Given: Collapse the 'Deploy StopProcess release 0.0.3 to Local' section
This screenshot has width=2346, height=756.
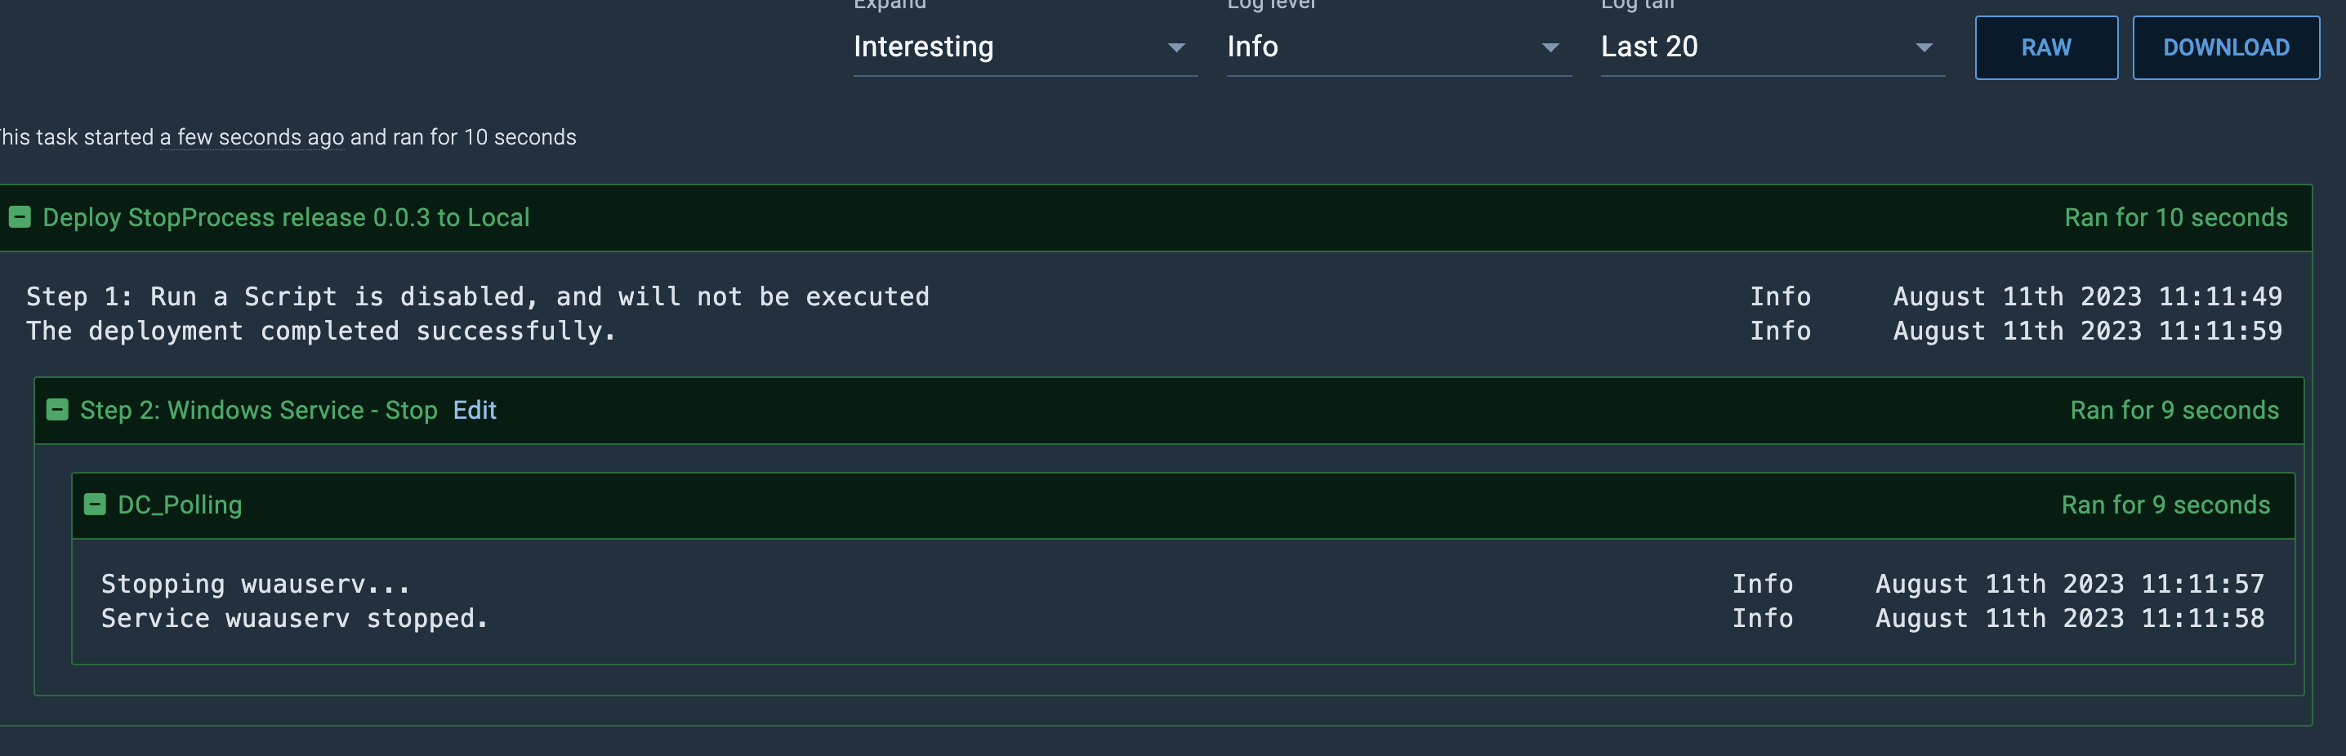Looking at the screenshot, I should pos(19,217).
